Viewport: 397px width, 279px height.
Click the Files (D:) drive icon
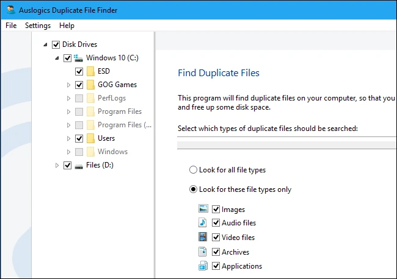(79, 165)
